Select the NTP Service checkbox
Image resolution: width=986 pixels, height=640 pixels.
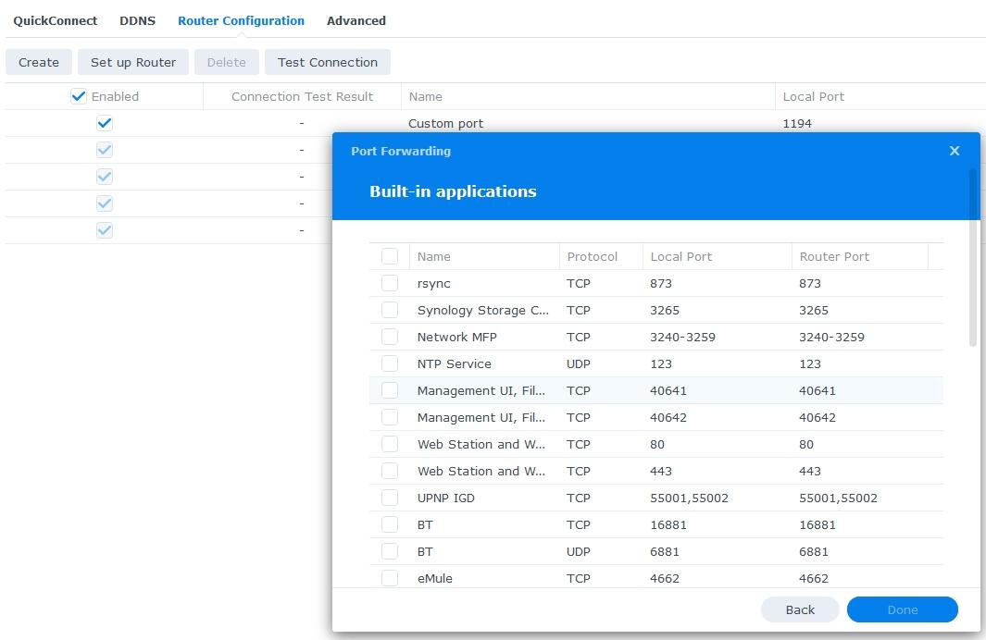390,363
